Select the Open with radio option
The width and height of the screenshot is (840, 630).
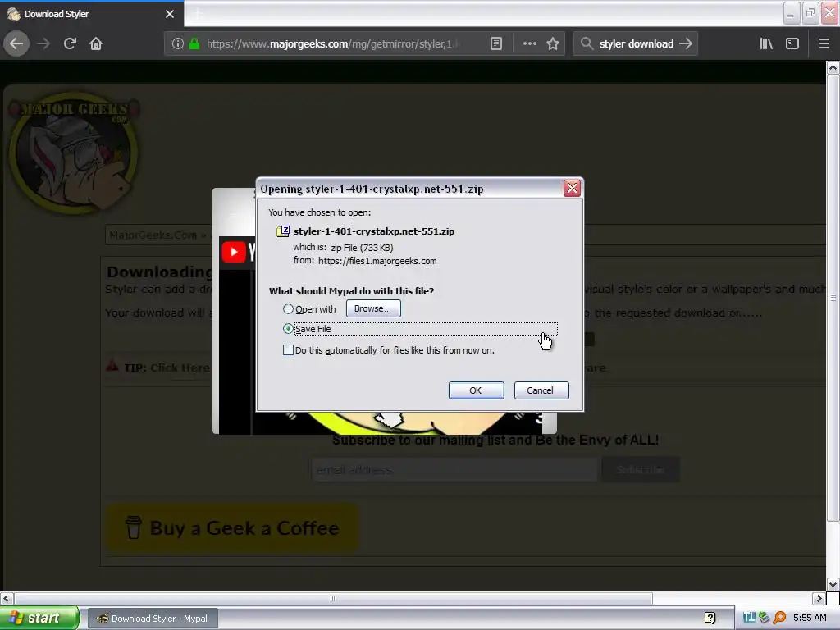288,309
